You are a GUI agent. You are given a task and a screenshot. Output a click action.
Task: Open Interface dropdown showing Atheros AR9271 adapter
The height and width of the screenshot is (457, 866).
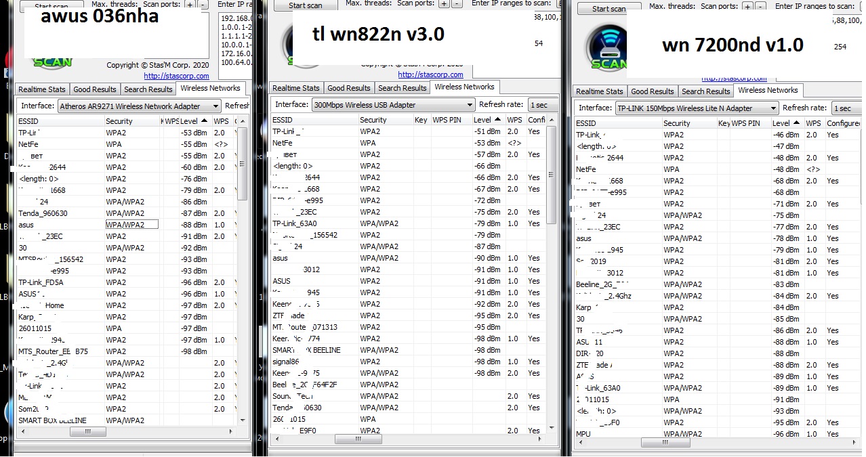point(140,106)
